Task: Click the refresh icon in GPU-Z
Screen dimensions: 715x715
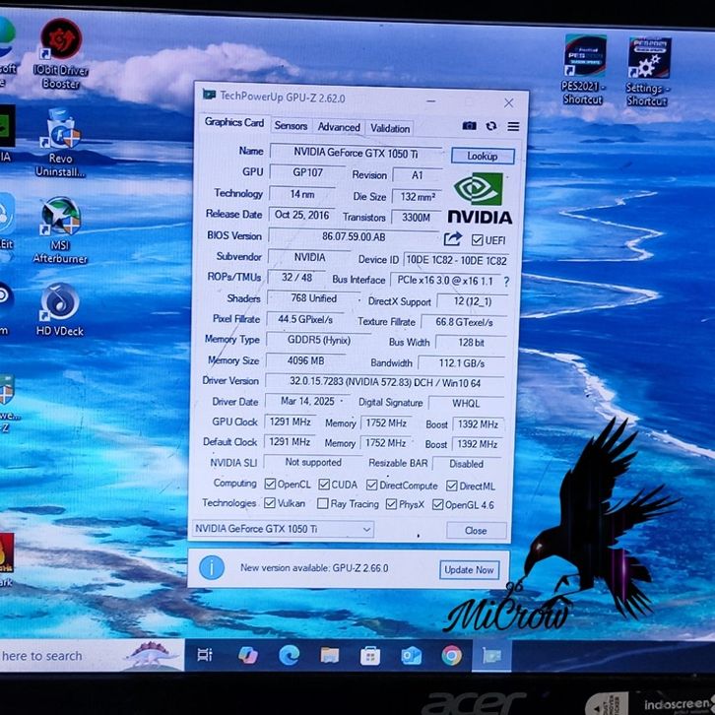Action: point(491,126)
